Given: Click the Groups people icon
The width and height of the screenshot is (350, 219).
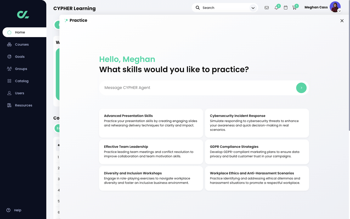Looking at the screenshot, I should [x=9, y=69].
